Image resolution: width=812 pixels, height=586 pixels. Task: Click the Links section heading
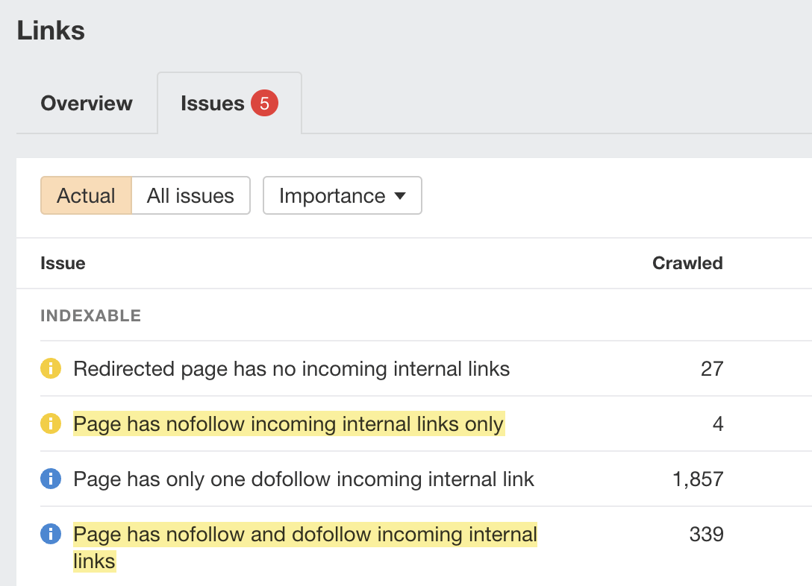pyautogui.click(x=50, y=30)
